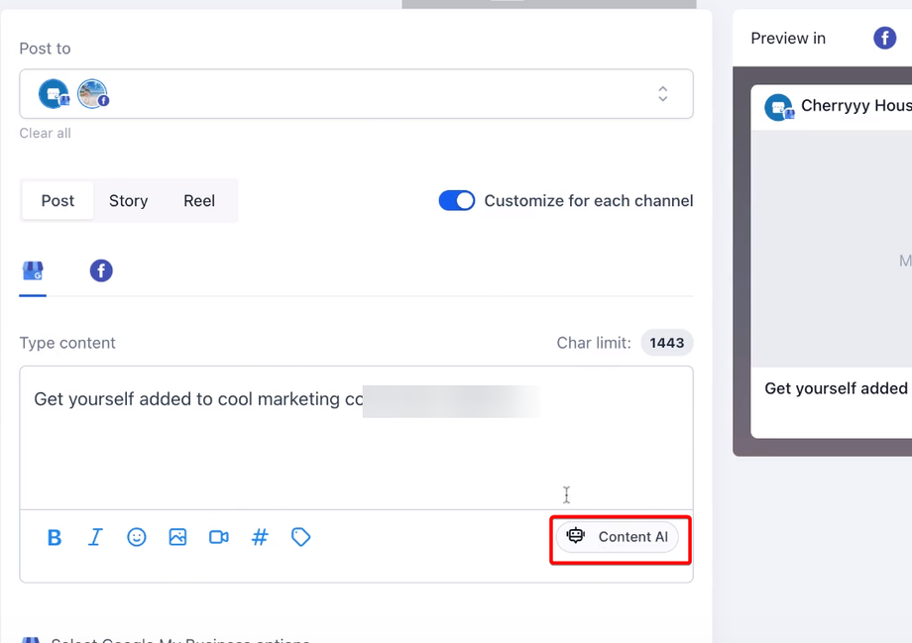Select the Post tab

coord(57,200)
